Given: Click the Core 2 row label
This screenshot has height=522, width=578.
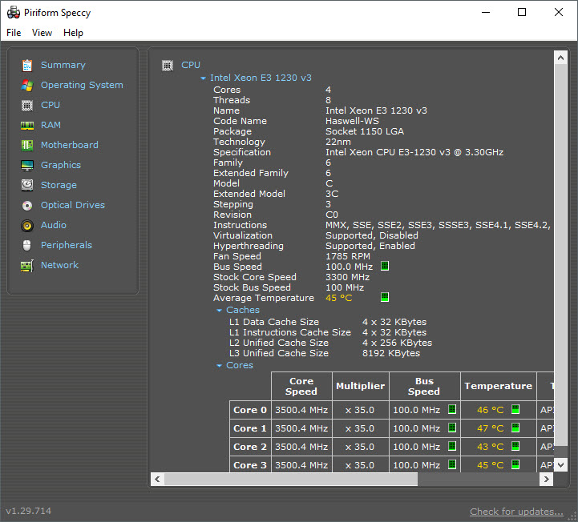Looking at the screenshot, I should click(250, 447).
